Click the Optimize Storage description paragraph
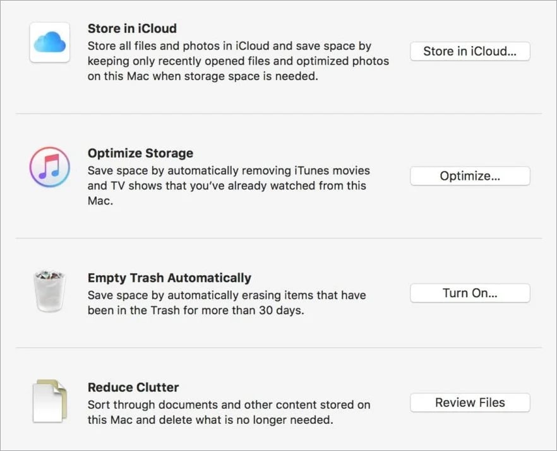The image size is (557, 451). (227, 186)
